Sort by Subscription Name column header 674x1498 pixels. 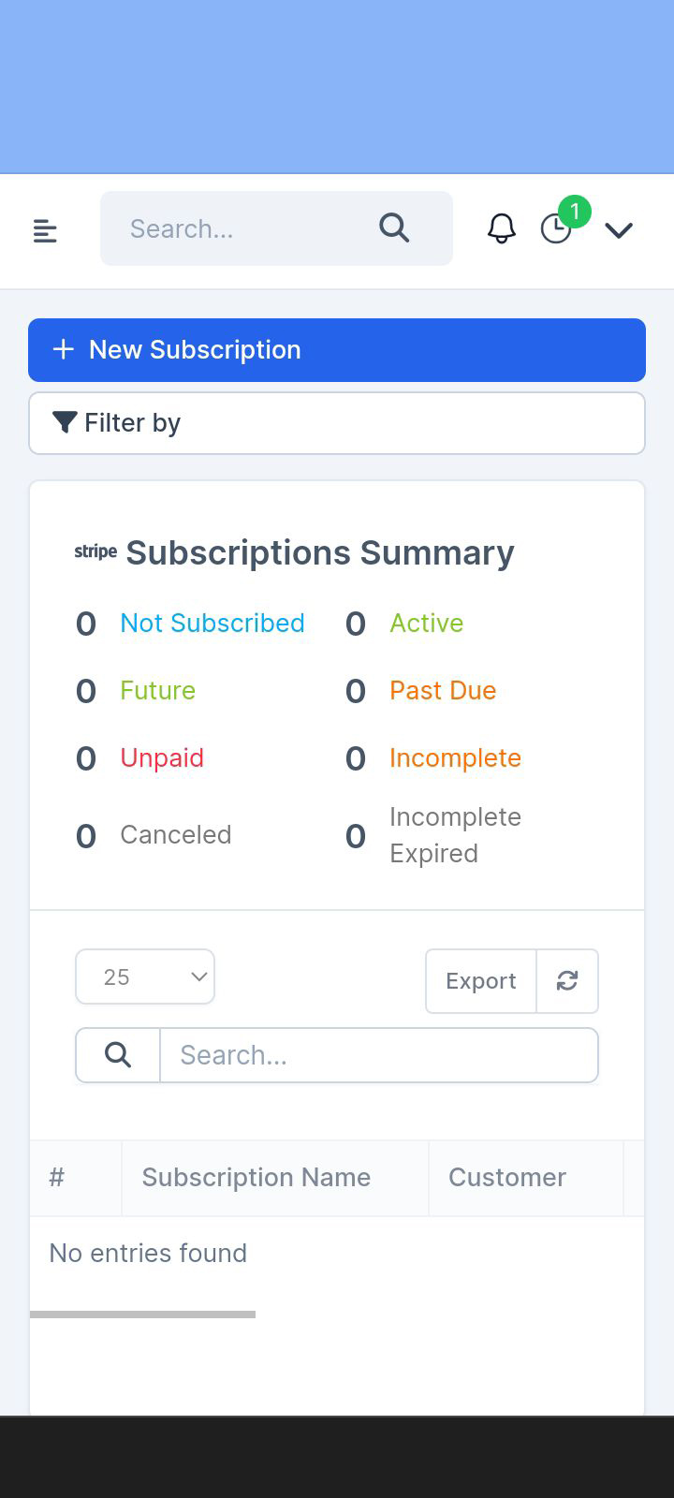point(256,1177)
